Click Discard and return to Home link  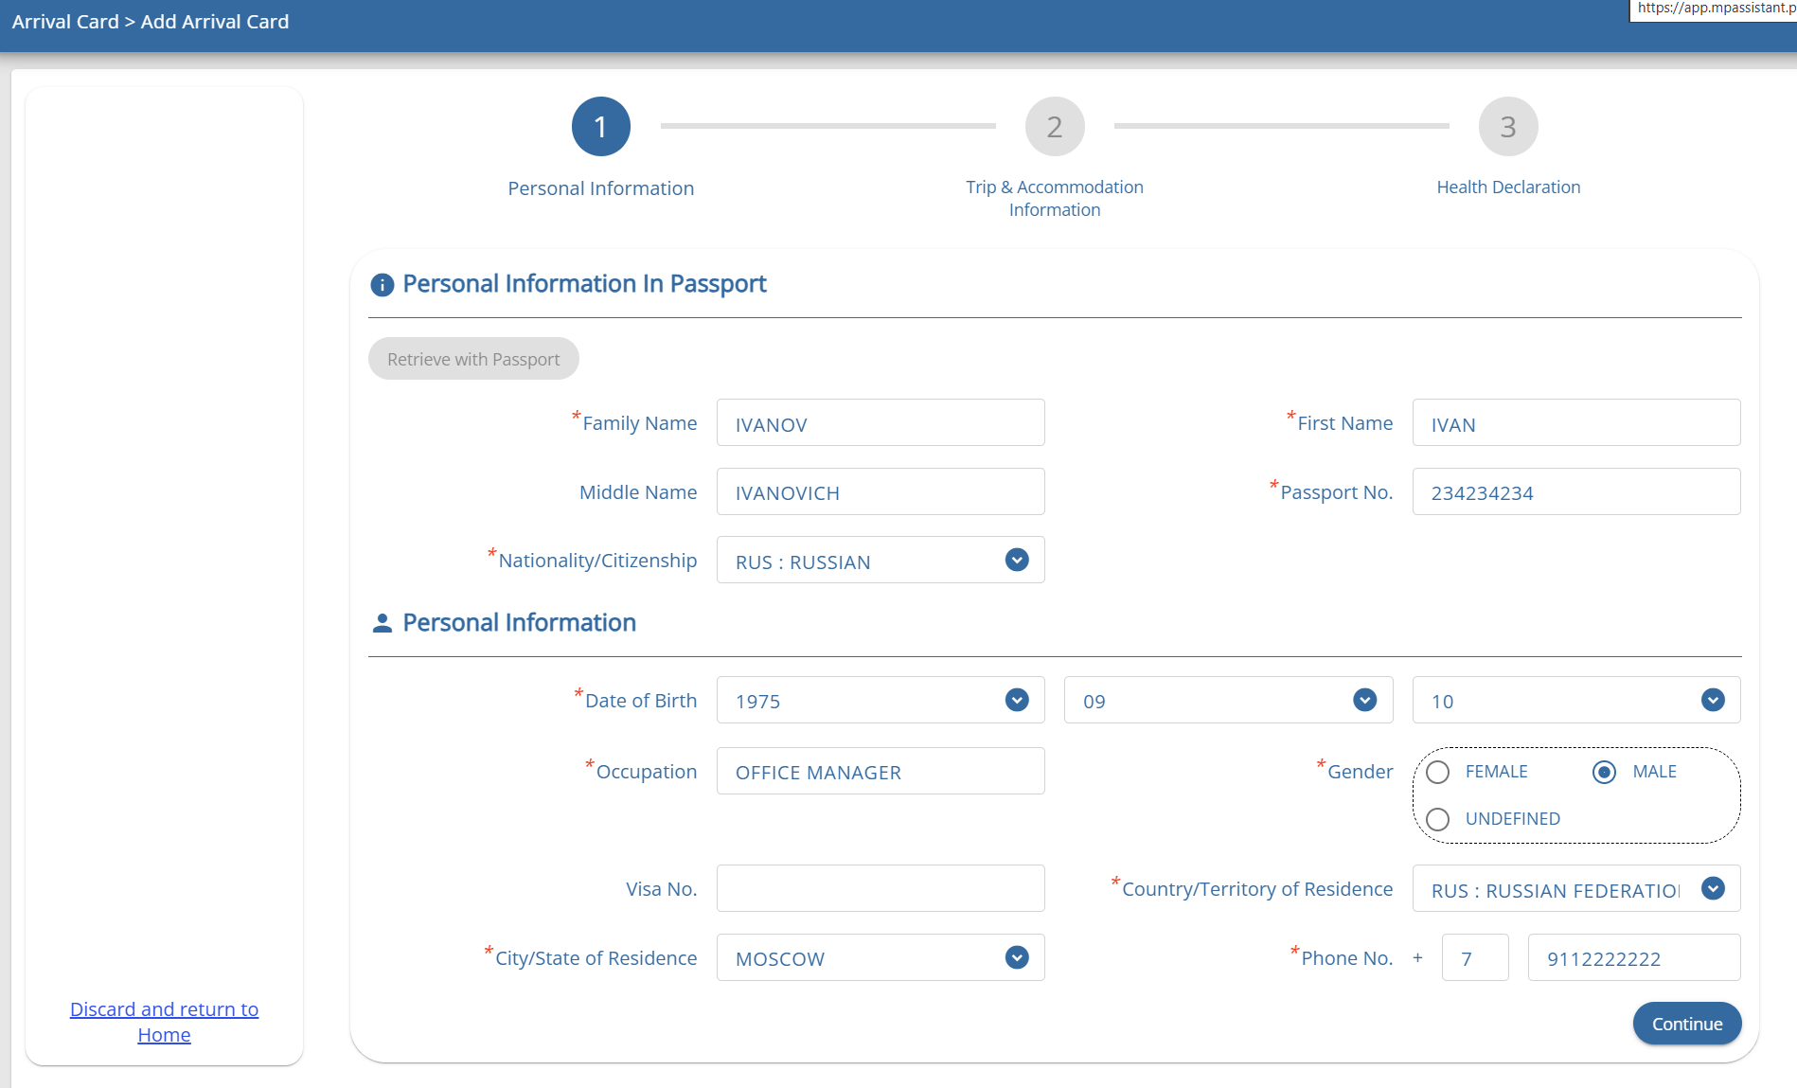coord(164,1022)
